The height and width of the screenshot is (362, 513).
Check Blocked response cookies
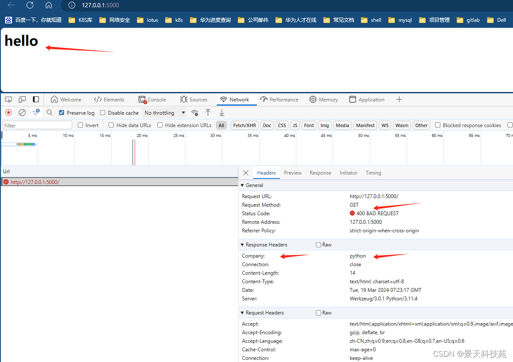point(438,125)
